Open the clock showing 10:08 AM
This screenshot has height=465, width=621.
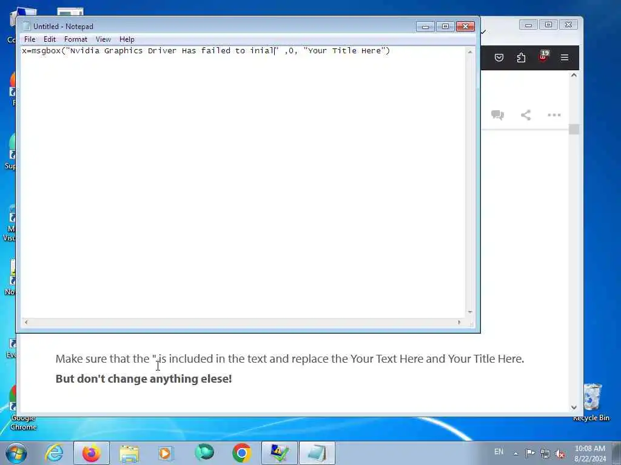click(590, 453)
